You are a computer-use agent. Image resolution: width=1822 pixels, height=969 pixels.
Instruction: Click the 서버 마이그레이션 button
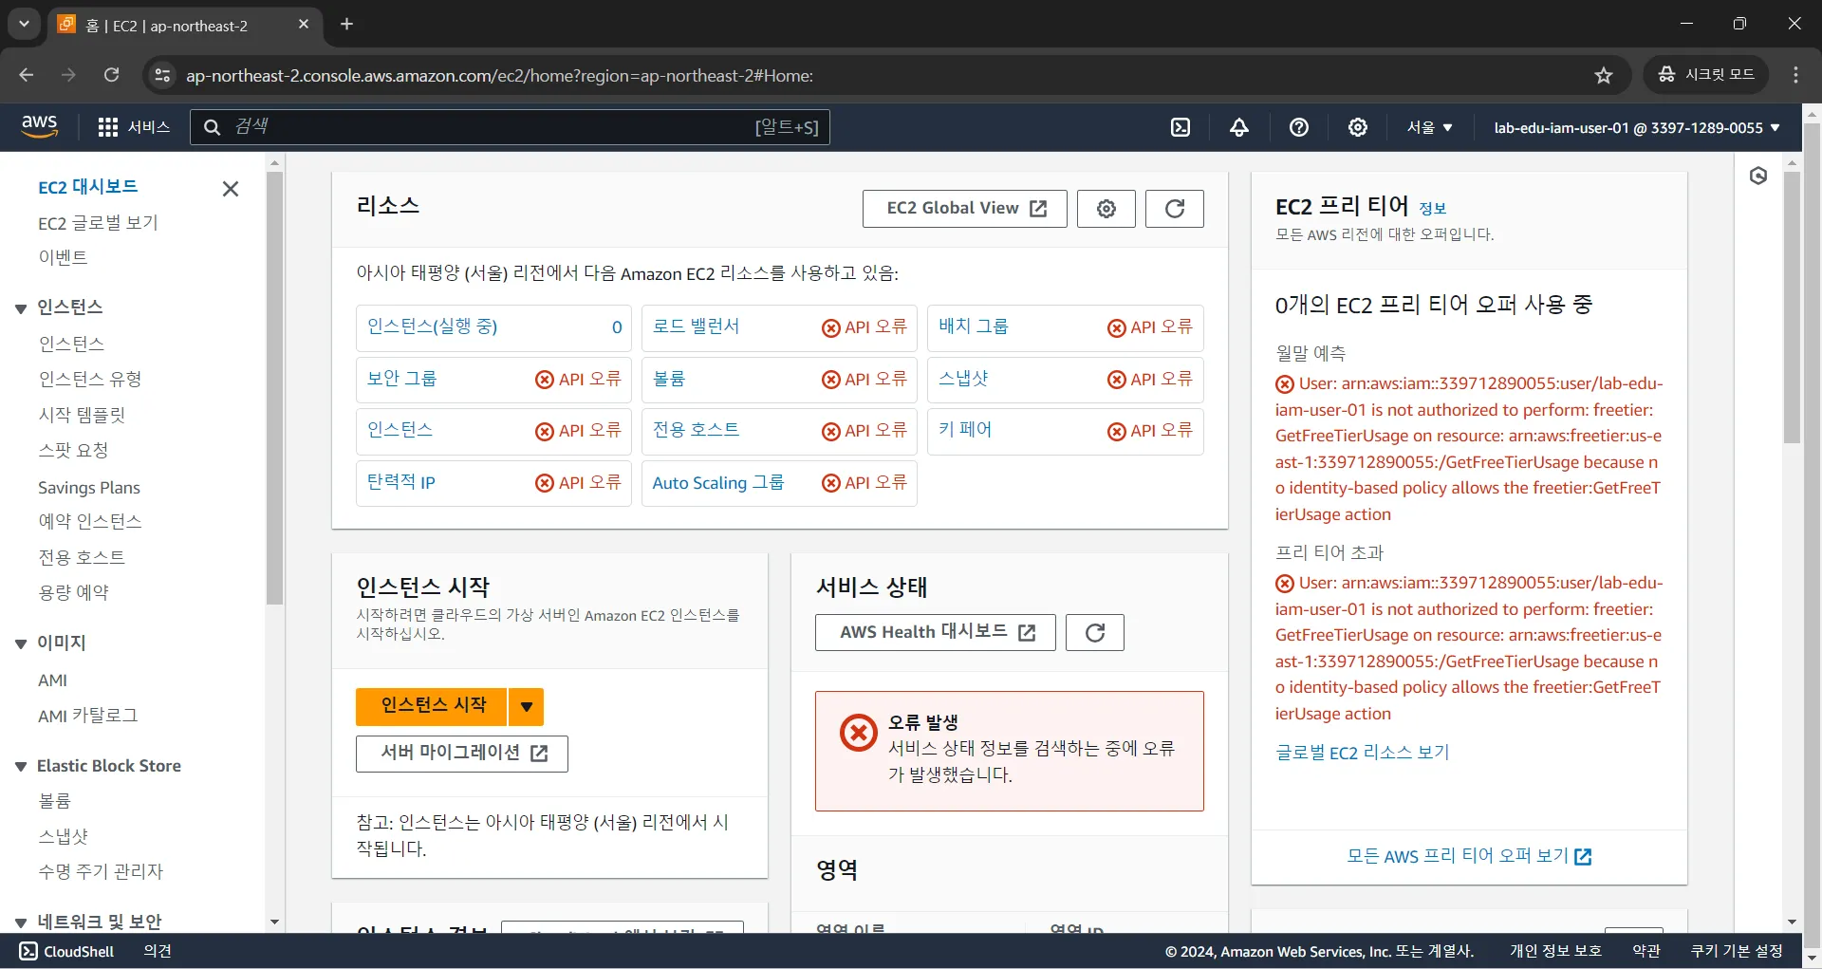tap(462, 754)
